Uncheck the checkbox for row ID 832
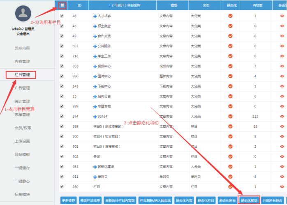 tap(62, 46)
